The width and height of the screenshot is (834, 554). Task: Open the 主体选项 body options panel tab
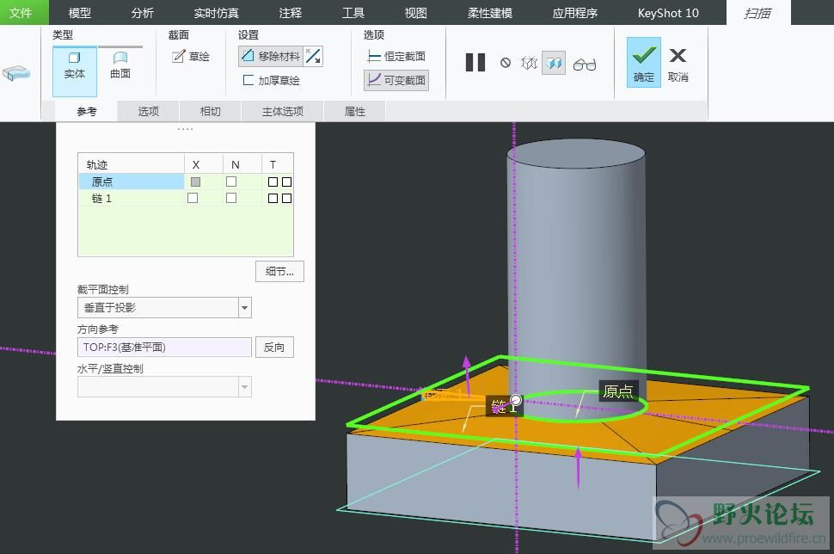point(282,111)
